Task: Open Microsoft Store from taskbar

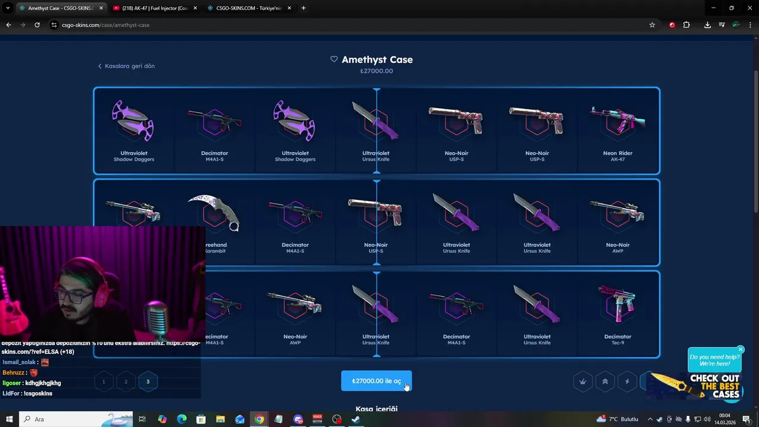Action: [201, 419]
